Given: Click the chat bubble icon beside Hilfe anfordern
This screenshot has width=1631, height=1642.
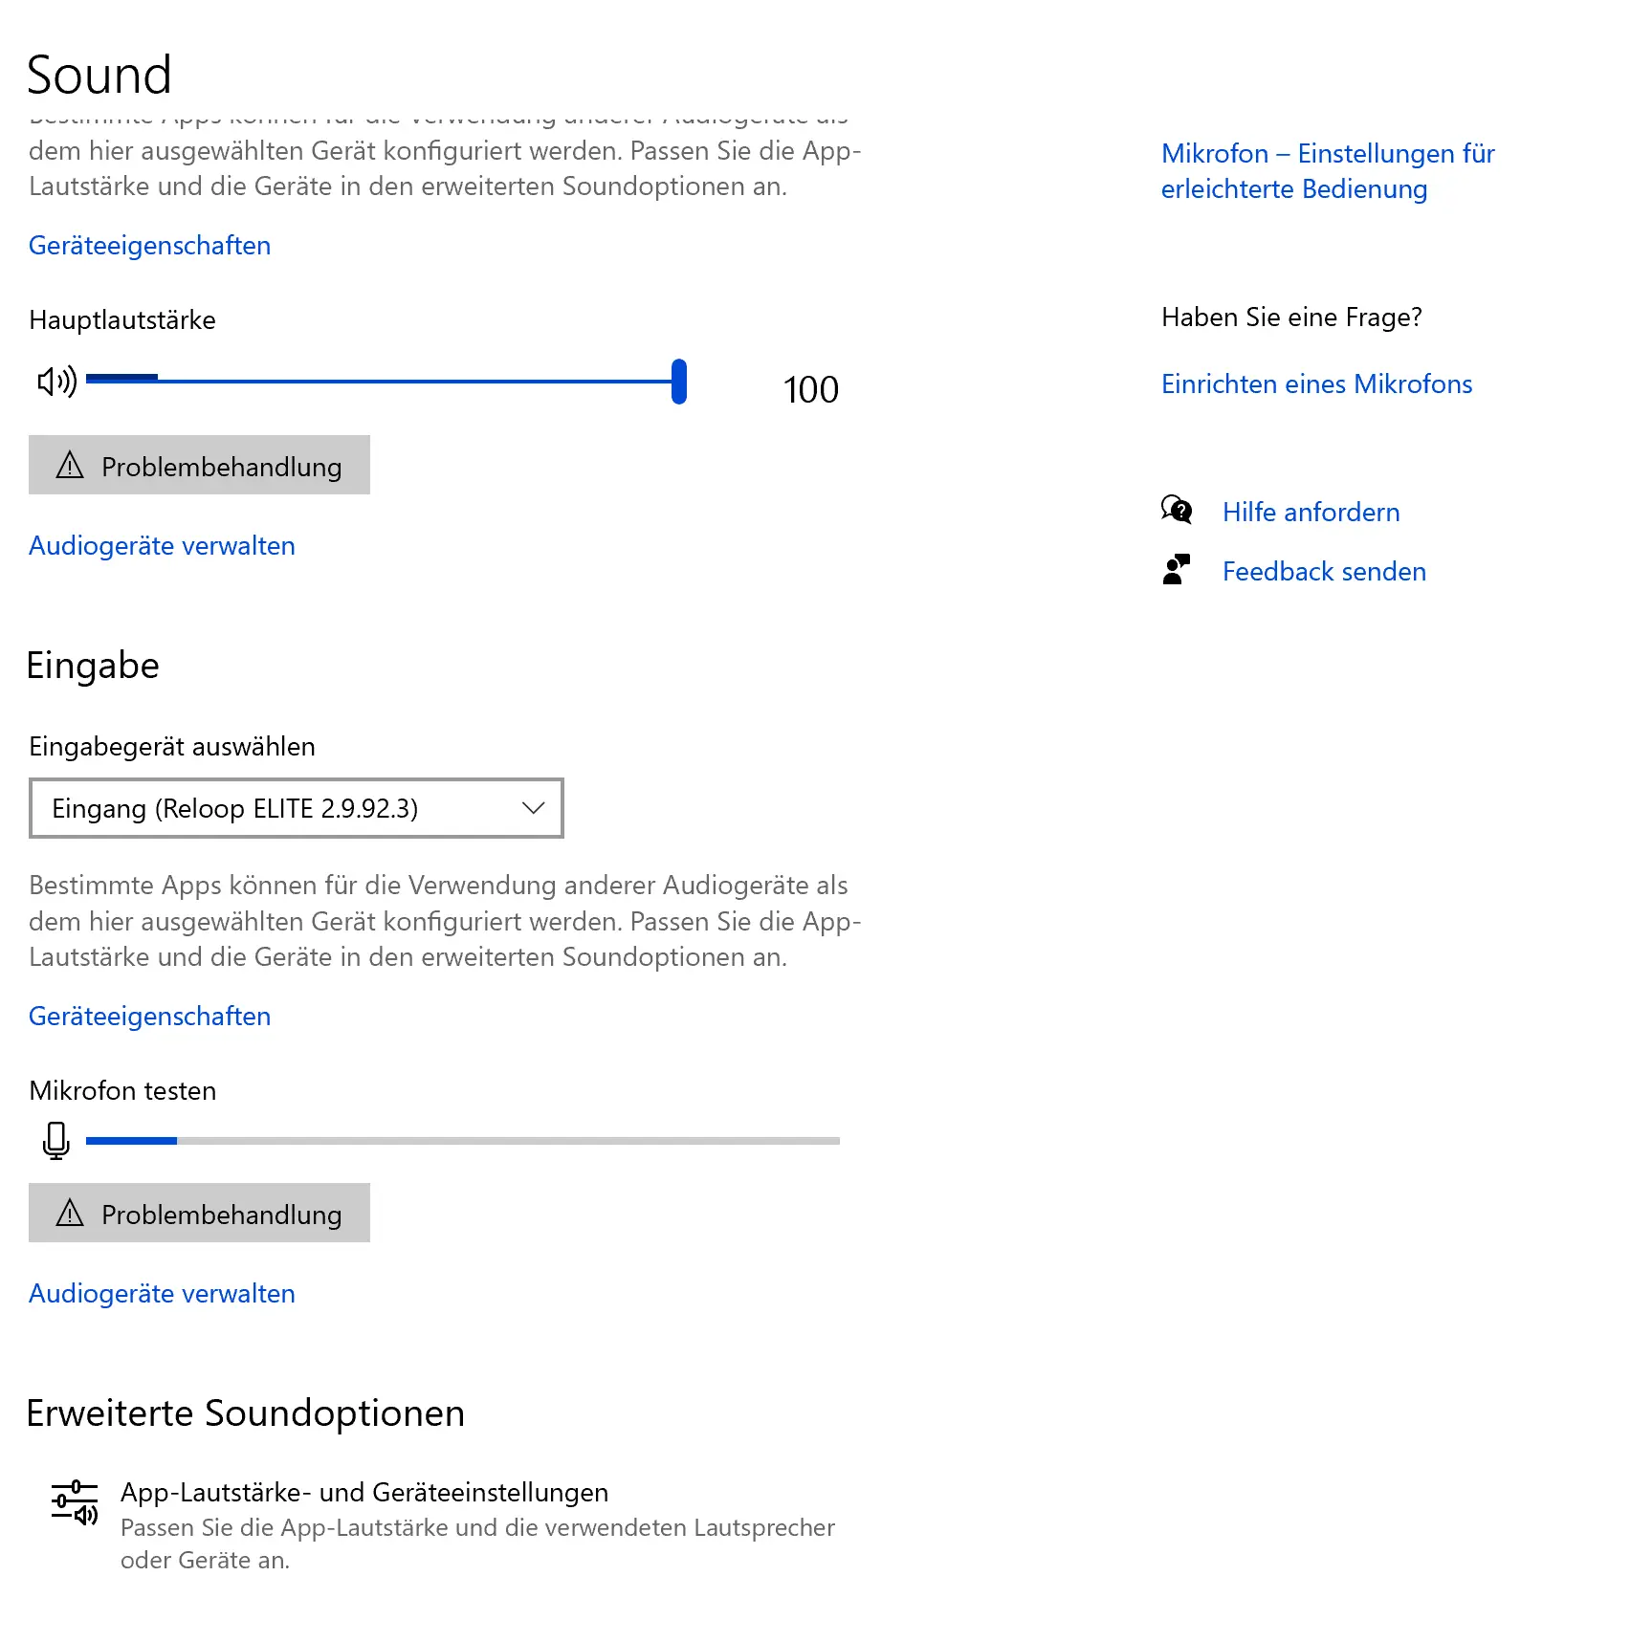Looking at the screenshot, I should [x=1177, y=511].
